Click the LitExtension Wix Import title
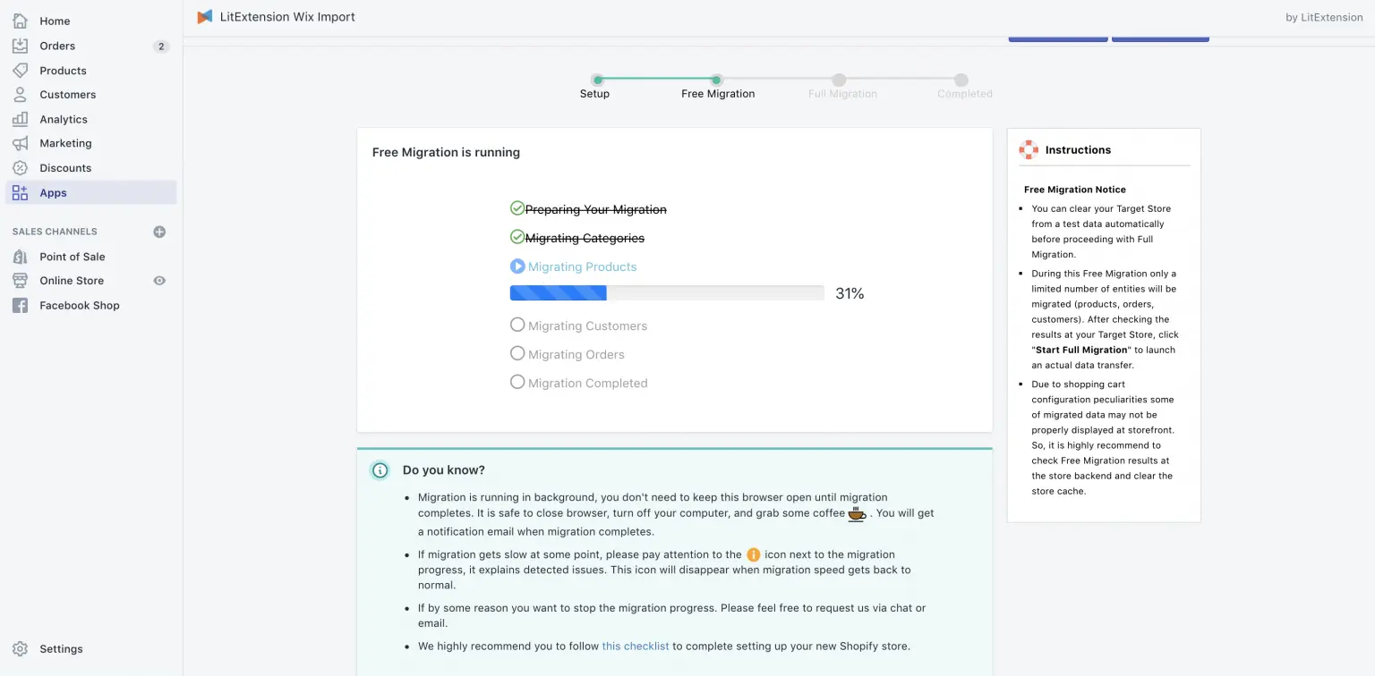Viewport: 1375px width, 676px height. (287, 16)
